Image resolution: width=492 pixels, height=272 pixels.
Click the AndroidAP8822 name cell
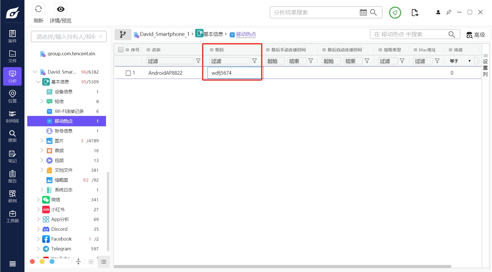click(166, 73)
